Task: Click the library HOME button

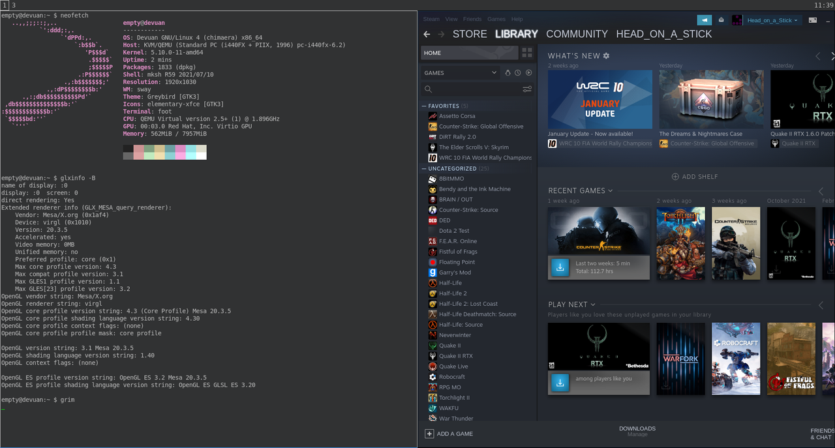Action: pyautogui.click(x=470, y=53)
